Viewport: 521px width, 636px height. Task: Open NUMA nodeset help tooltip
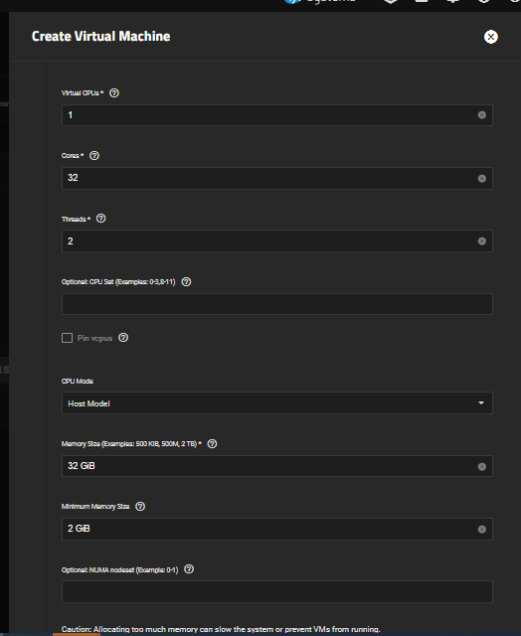click(189, 569)
